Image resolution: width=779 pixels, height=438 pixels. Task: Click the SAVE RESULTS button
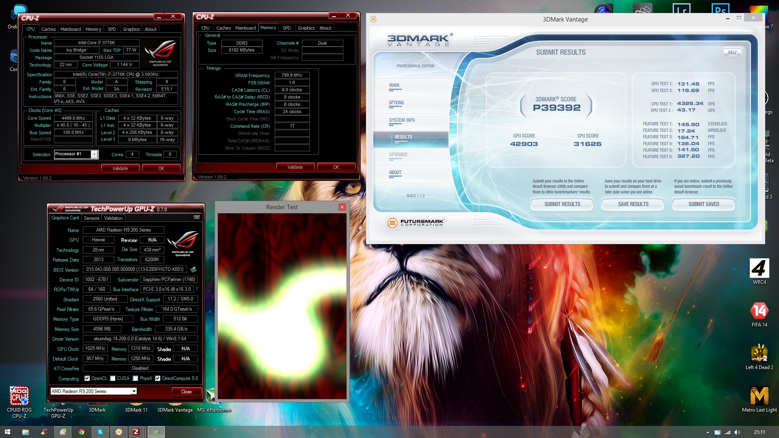tap(633, 204)
